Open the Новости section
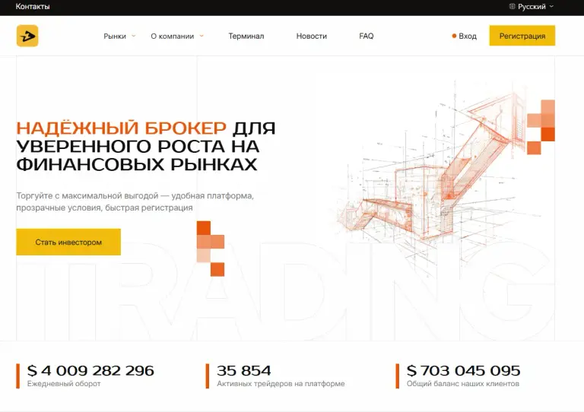This screenshot has width=584, height=412. tap(311, 36)
